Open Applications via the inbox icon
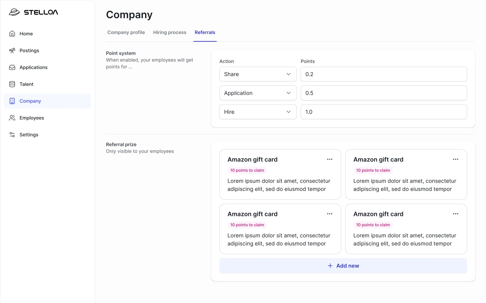The image size is (486, 303). [x=12, y=67]
